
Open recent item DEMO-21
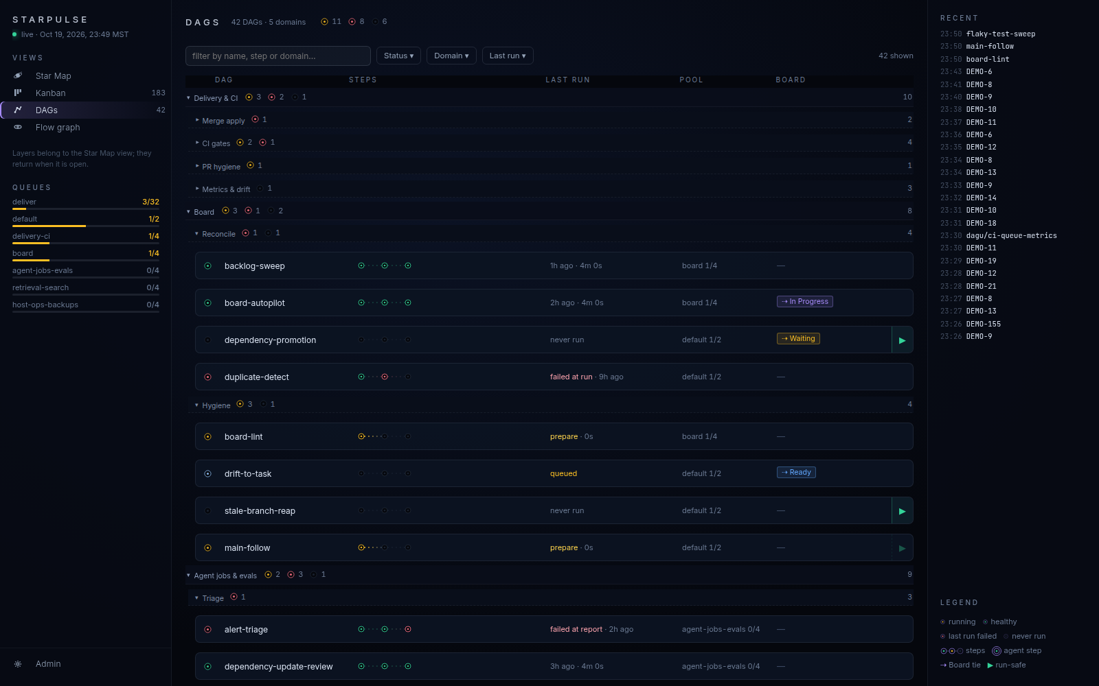click(981, 287)
